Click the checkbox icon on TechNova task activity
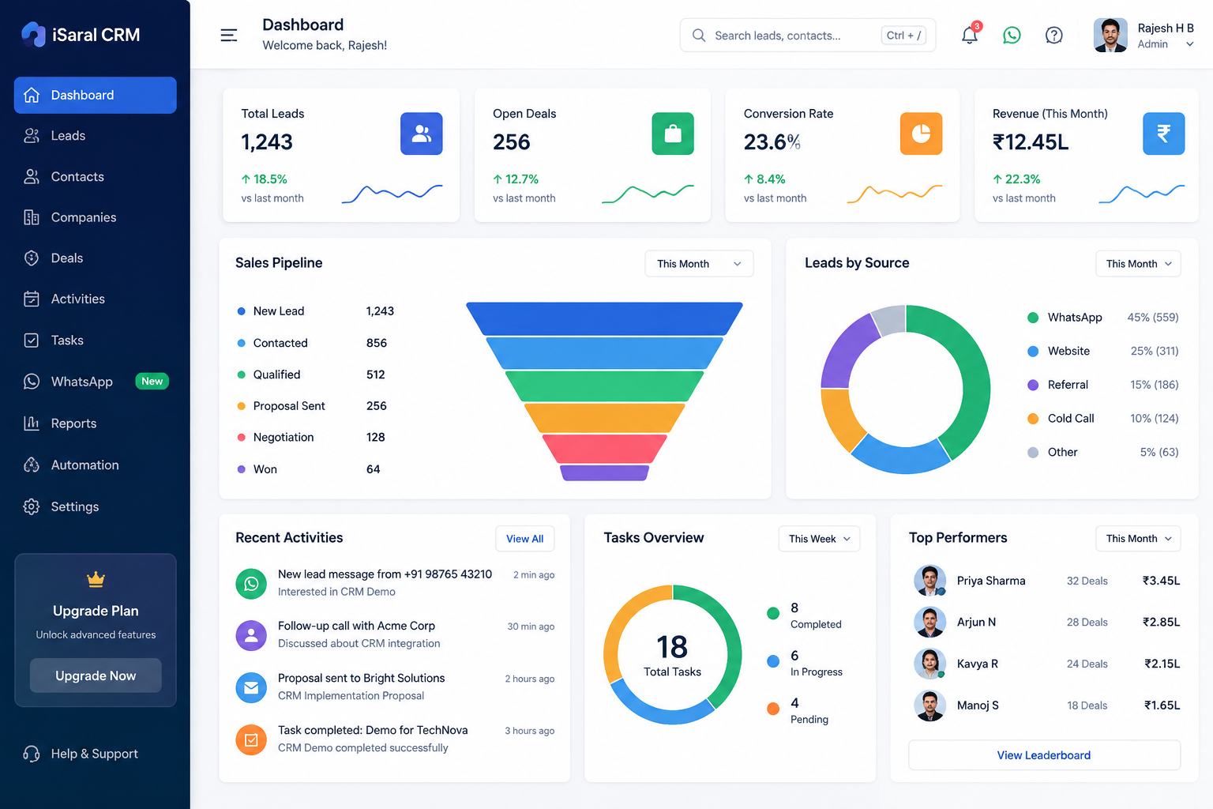The height and width of the screenshot is (809, 1213). tap(251, 739)
